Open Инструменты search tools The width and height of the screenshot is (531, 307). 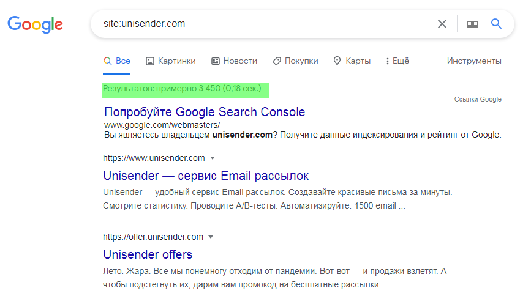pyautogui.click(x=474, y=61)
